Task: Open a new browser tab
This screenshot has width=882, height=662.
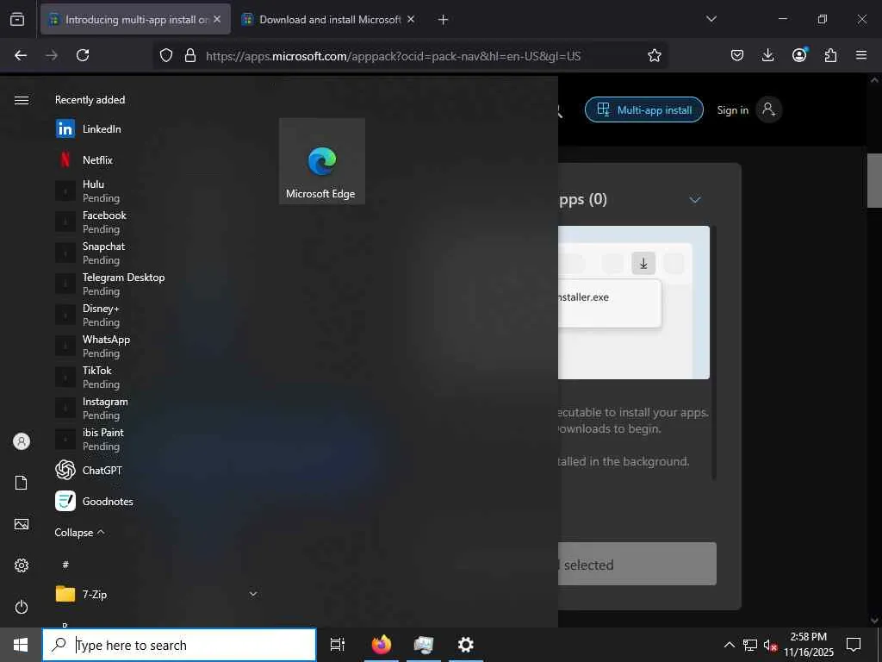Action: 444,20
